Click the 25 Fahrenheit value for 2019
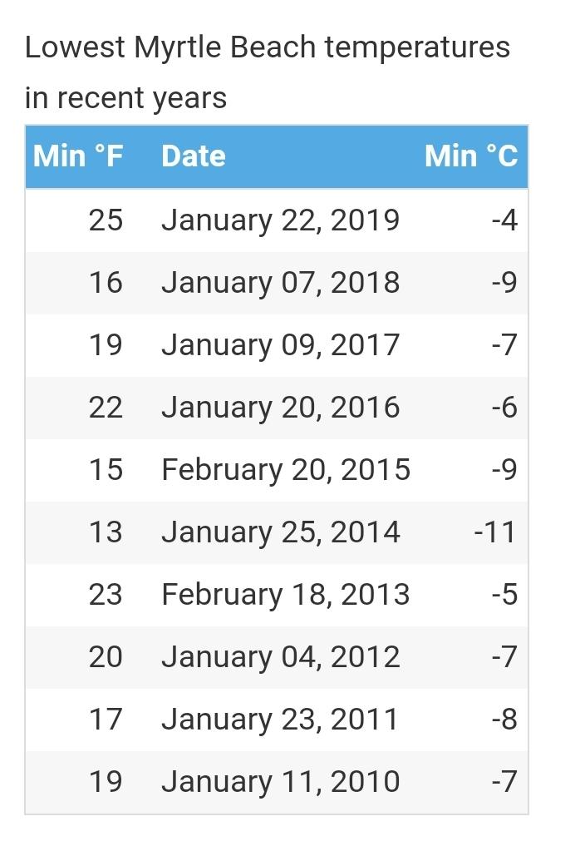 (x=106, y=220)
